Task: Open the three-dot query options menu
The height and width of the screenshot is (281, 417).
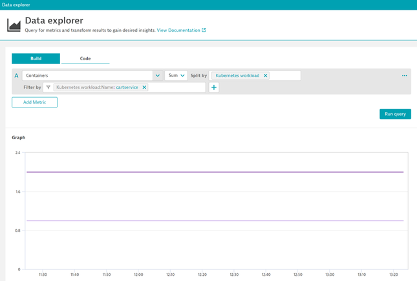Action: (x=405, y=76)
